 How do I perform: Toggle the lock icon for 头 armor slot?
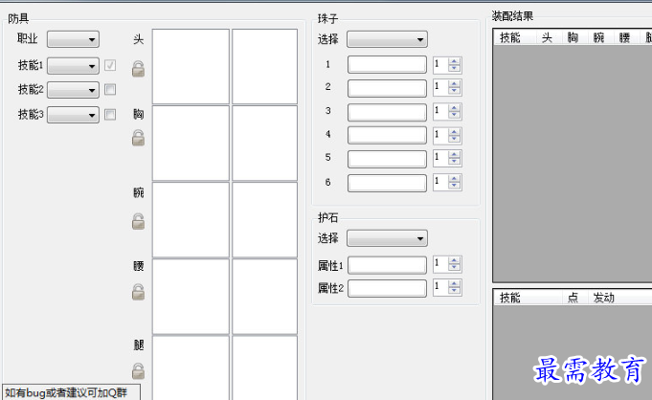[x=139, y=69]
